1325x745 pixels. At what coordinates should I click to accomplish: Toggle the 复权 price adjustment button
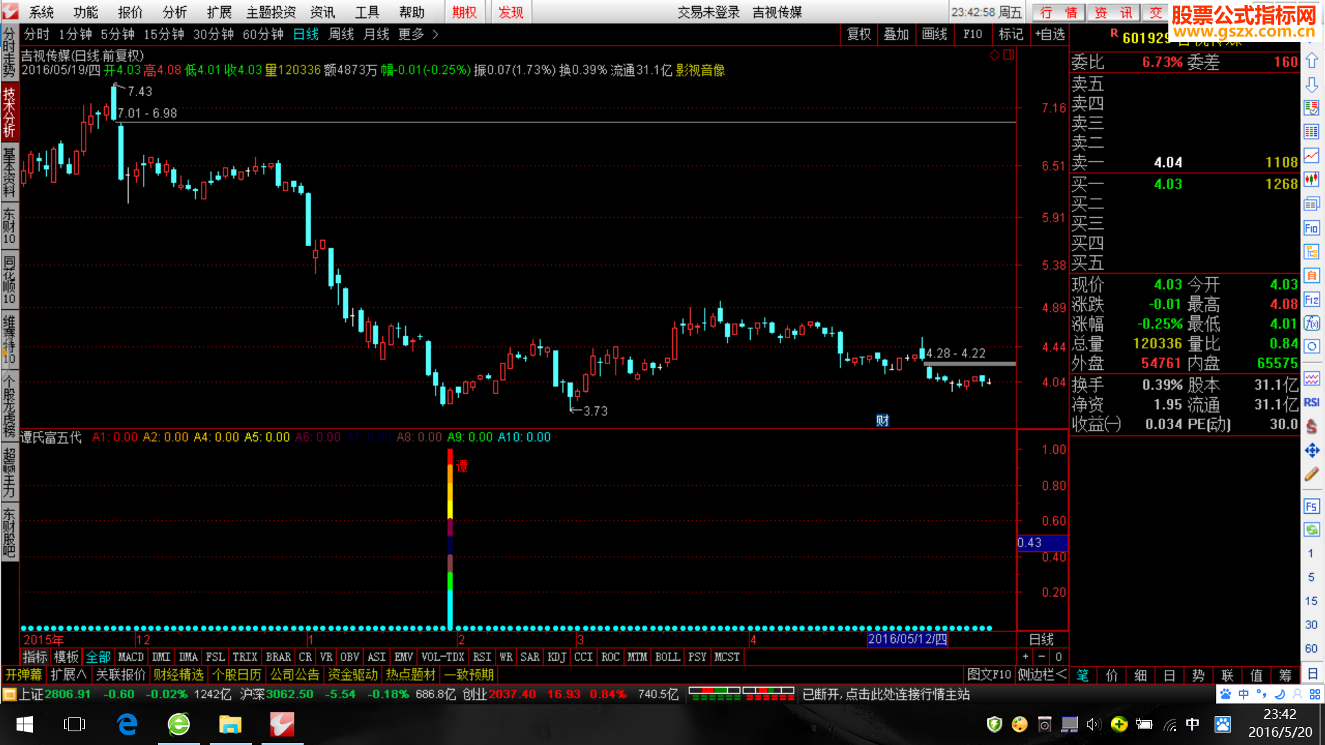[x=859, y=34]
